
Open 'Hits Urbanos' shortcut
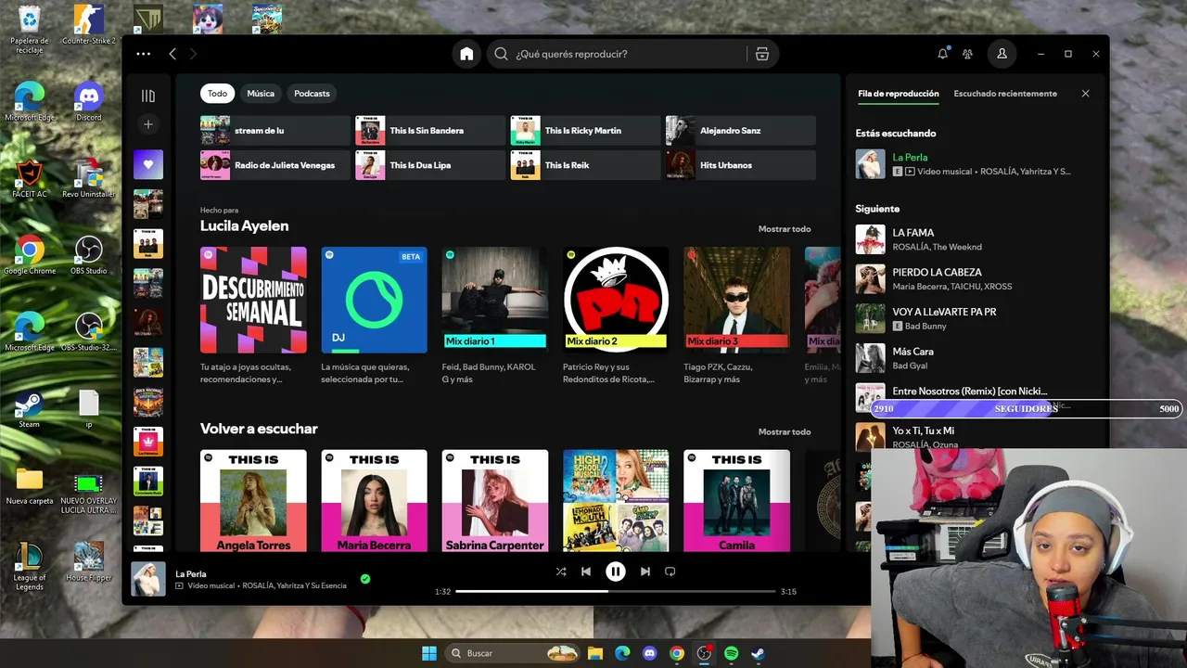pos(740,165)
